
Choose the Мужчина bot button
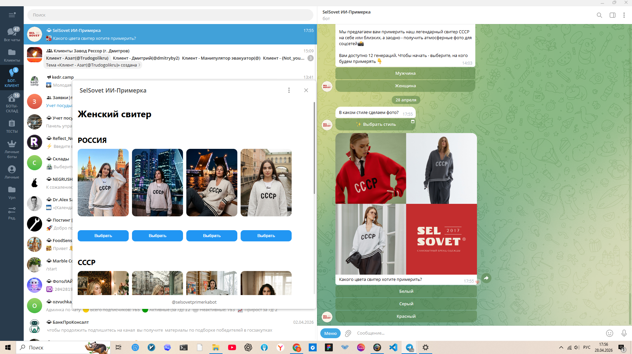click(x=405, y=73)
